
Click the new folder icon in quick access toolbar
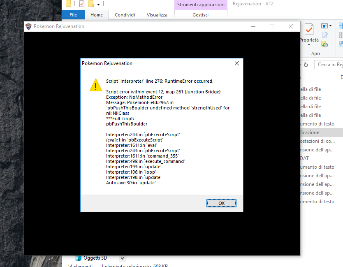(91, 4)
